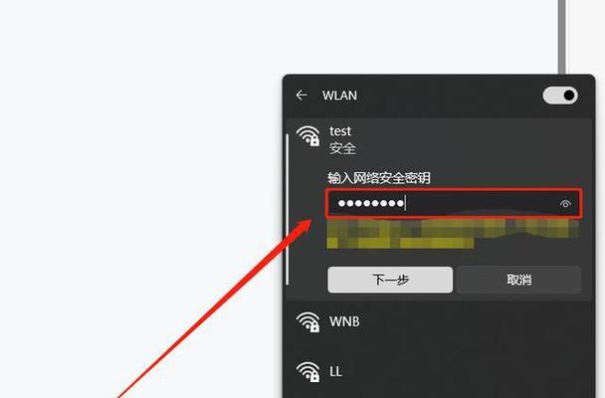The width and height of the screenshot is (605, 398).
Task: Click the WLAN header title
Action: click(339, 96)
